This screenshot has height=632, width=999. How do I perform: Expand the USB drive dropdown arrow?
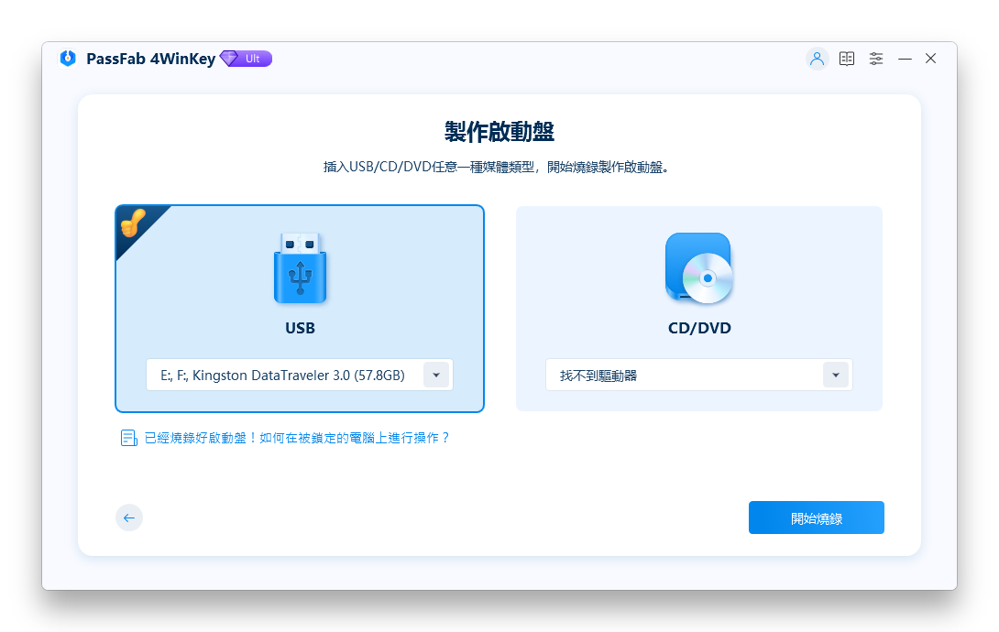436,375
